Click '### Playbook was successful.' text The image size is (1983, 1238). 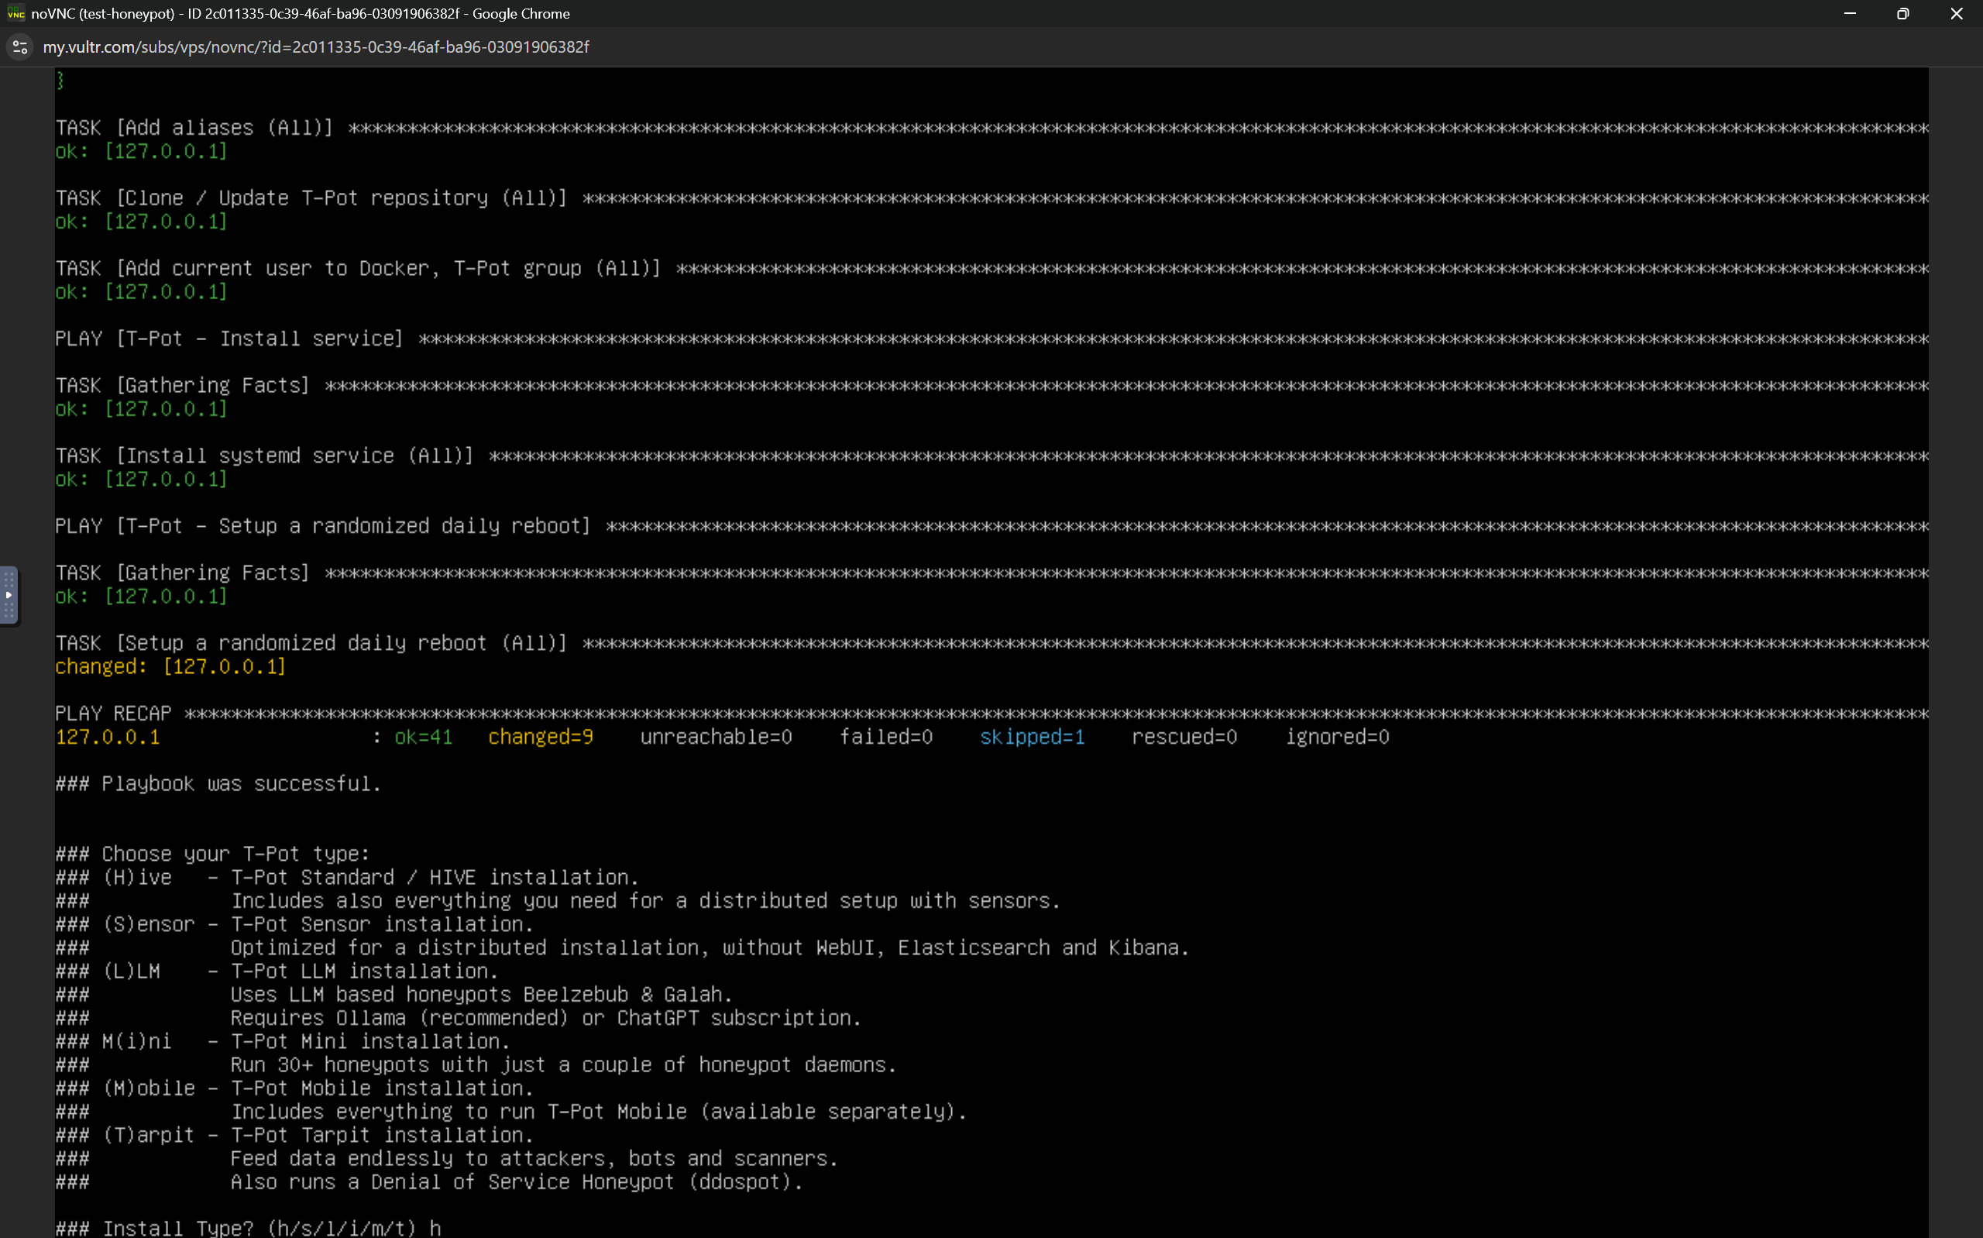[x=218, y=783]
